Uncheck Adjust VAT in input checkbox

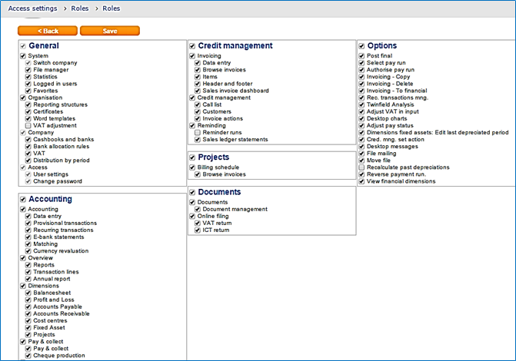pyautogui.click(x=361, y=111)
